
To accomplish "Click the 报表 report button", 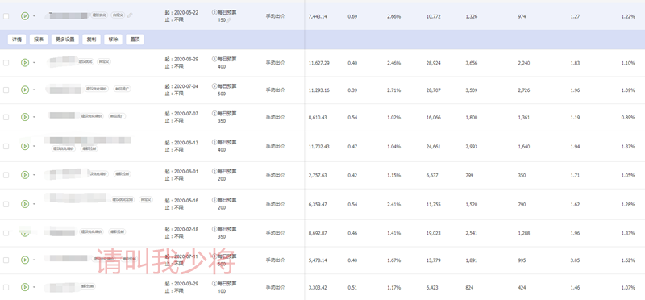I will coord(39,40).
